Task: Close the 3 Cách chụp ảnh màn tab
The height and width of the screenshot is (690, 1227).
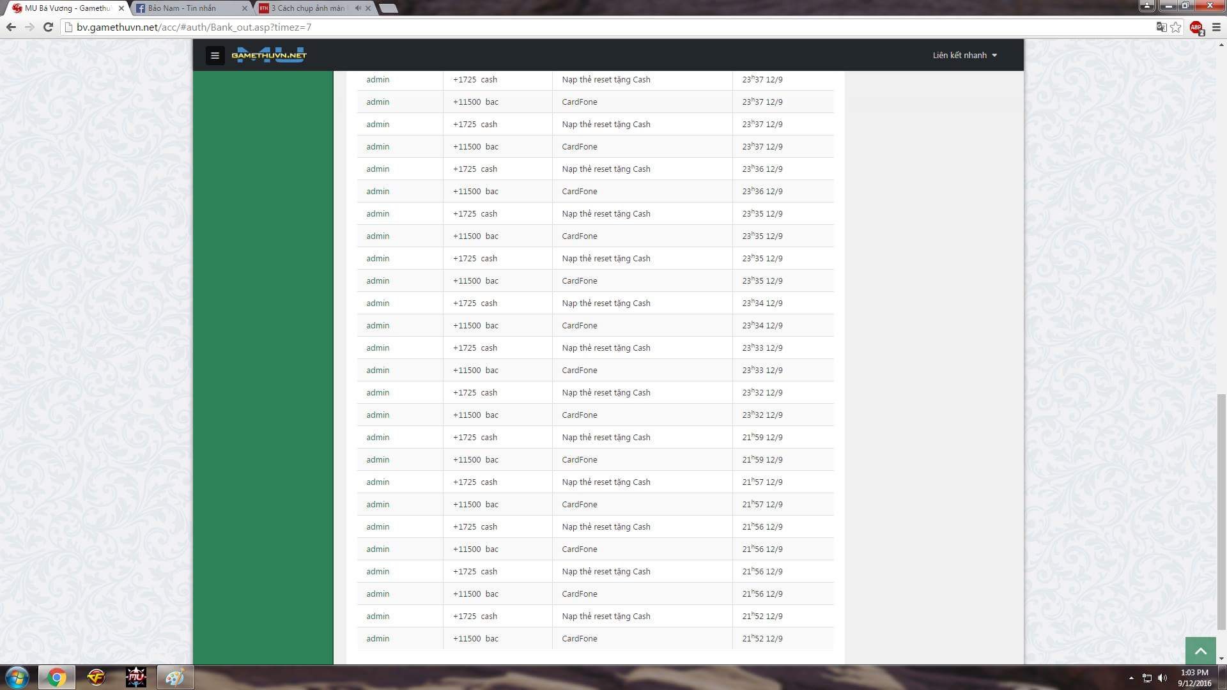Action: click(368, 8)
